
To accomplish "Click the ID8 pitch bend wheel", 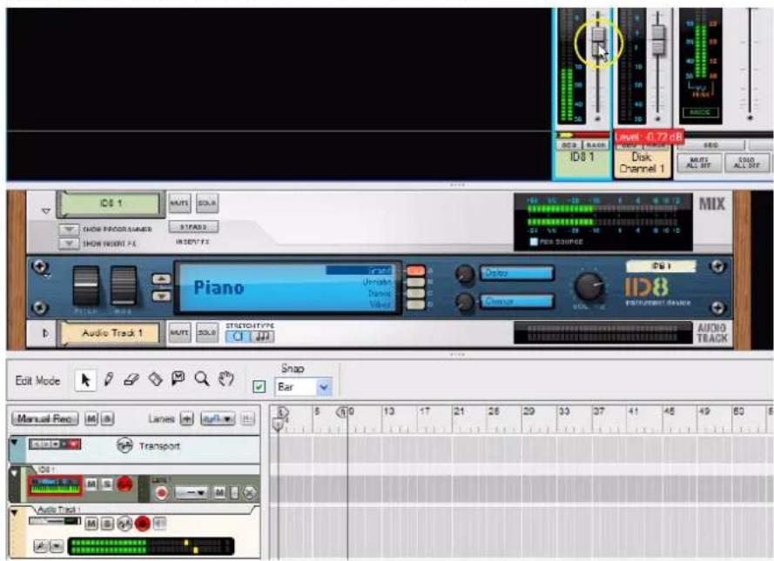I will point(86,286).
